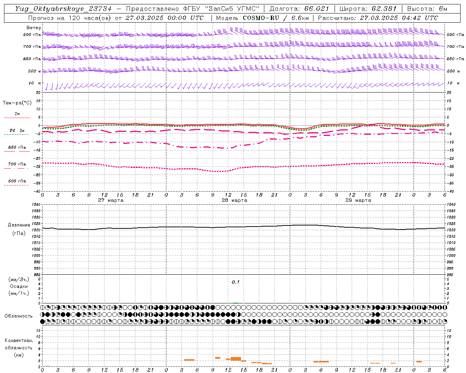Click the calculation time Рассчитано: 27.03.2025 04:42 UTC
Image resolution: width=466 pixels, height=373 pixels.
[378, 18]
